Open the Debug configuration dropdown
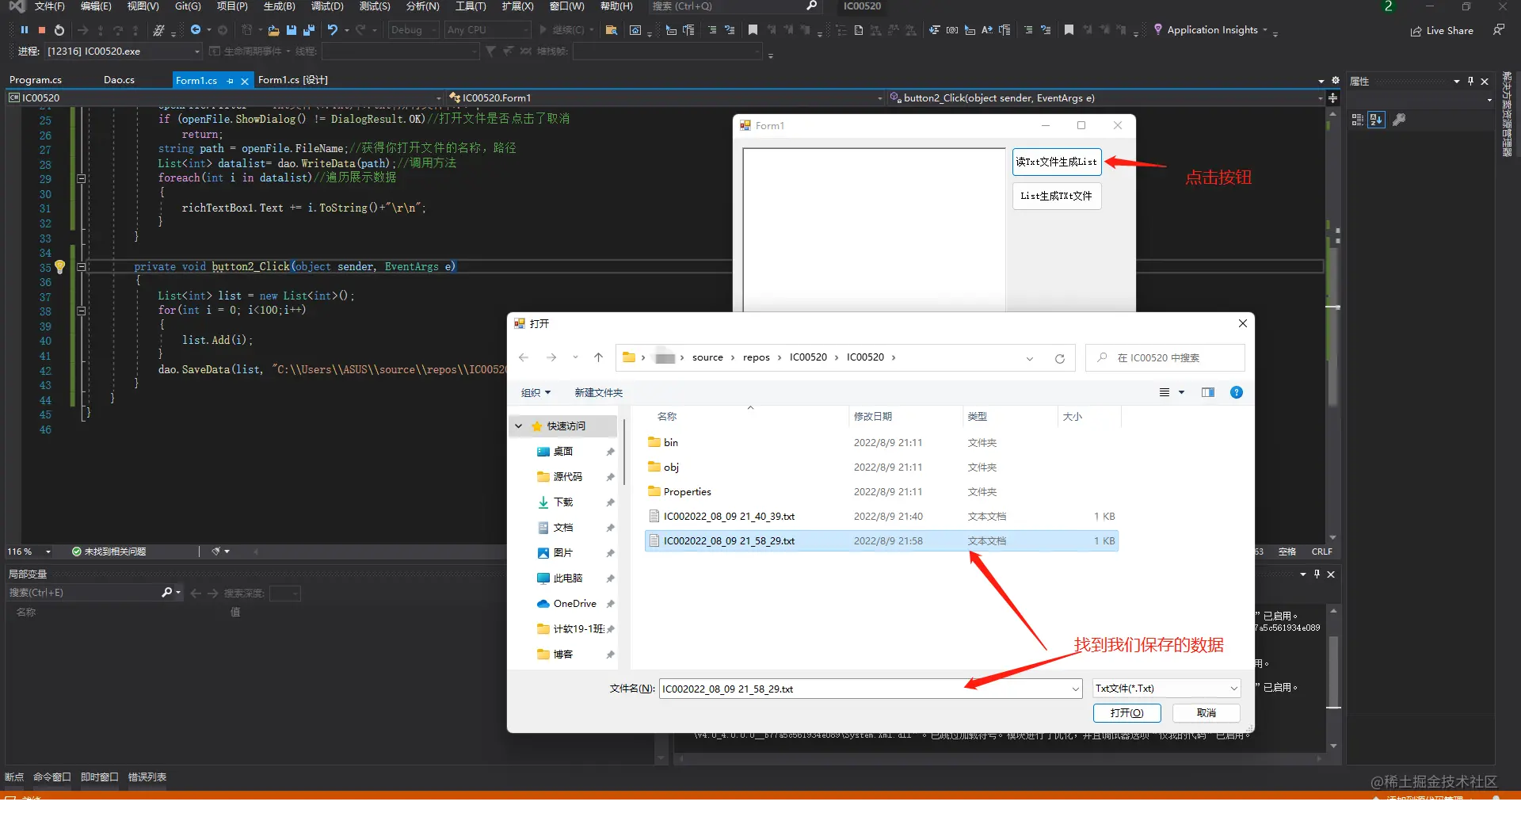The image size is (1521, 813). [414, 30]
